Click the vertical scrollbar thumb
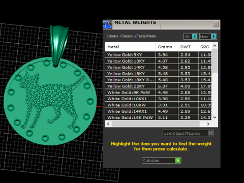The image size is (244, 183). click(x=215, y=61)
